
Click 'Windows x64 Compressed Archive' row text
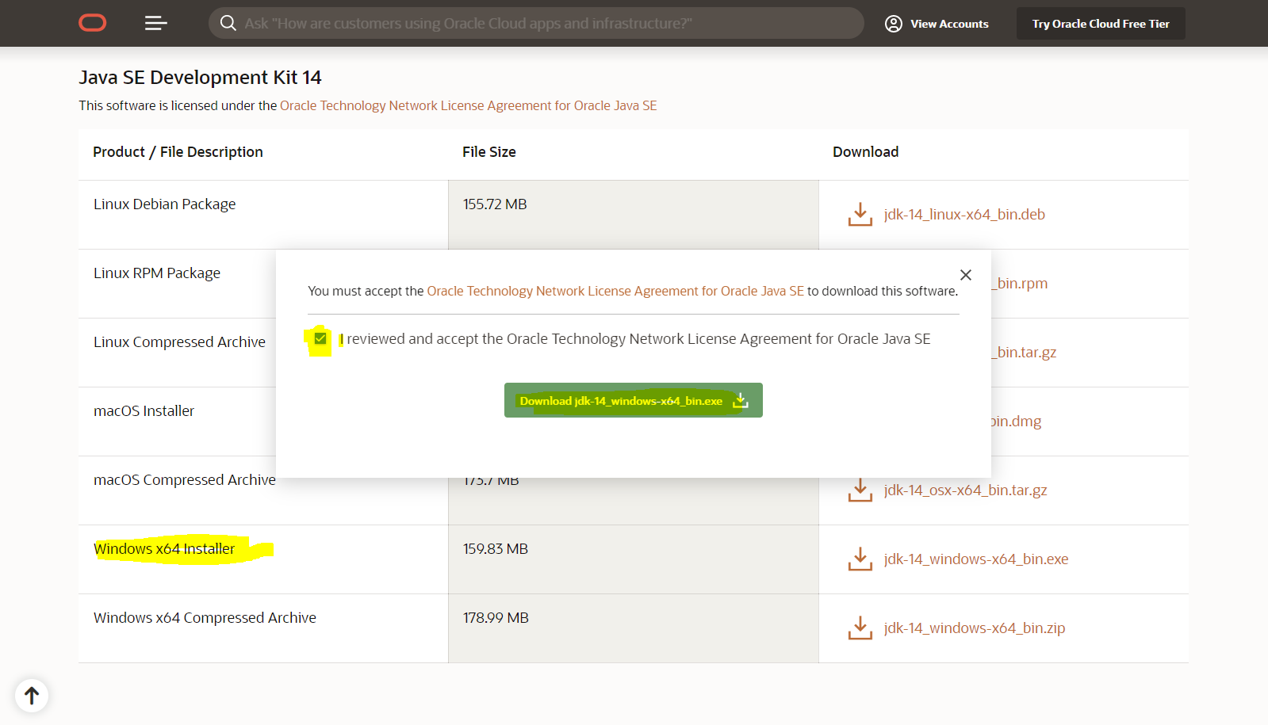[x=205, y=617]
